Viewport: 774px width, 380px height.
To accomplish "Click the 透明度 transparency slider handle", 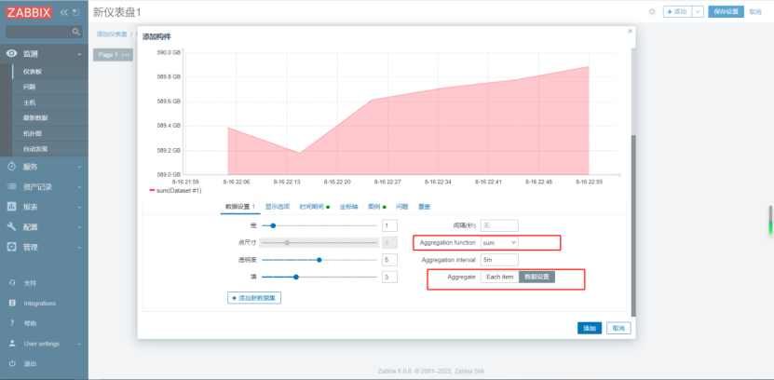I will (x=319, y=260).
